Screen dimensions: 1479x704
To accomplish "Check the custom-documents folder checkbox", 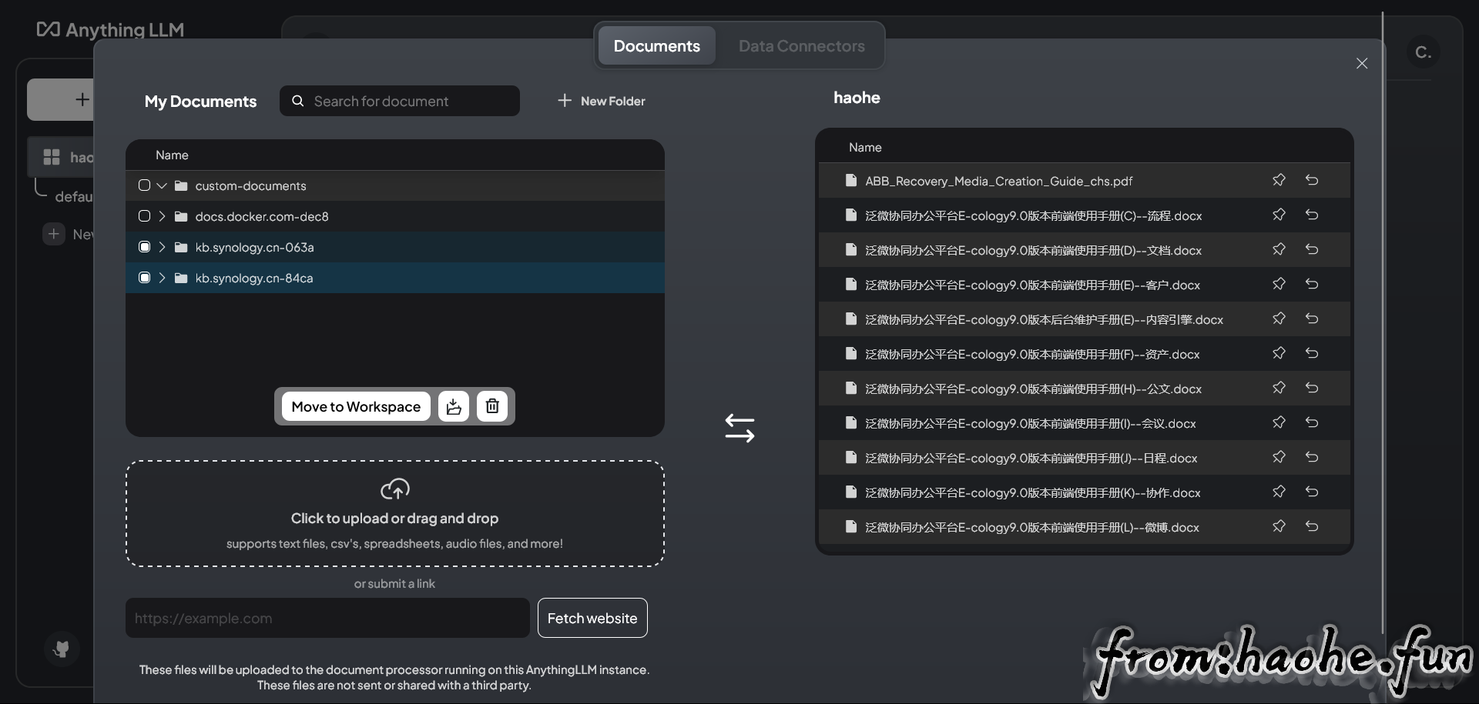I will coord(144,185).
